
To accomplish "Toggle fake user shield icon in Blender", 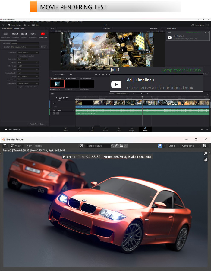I will point(113,146).
